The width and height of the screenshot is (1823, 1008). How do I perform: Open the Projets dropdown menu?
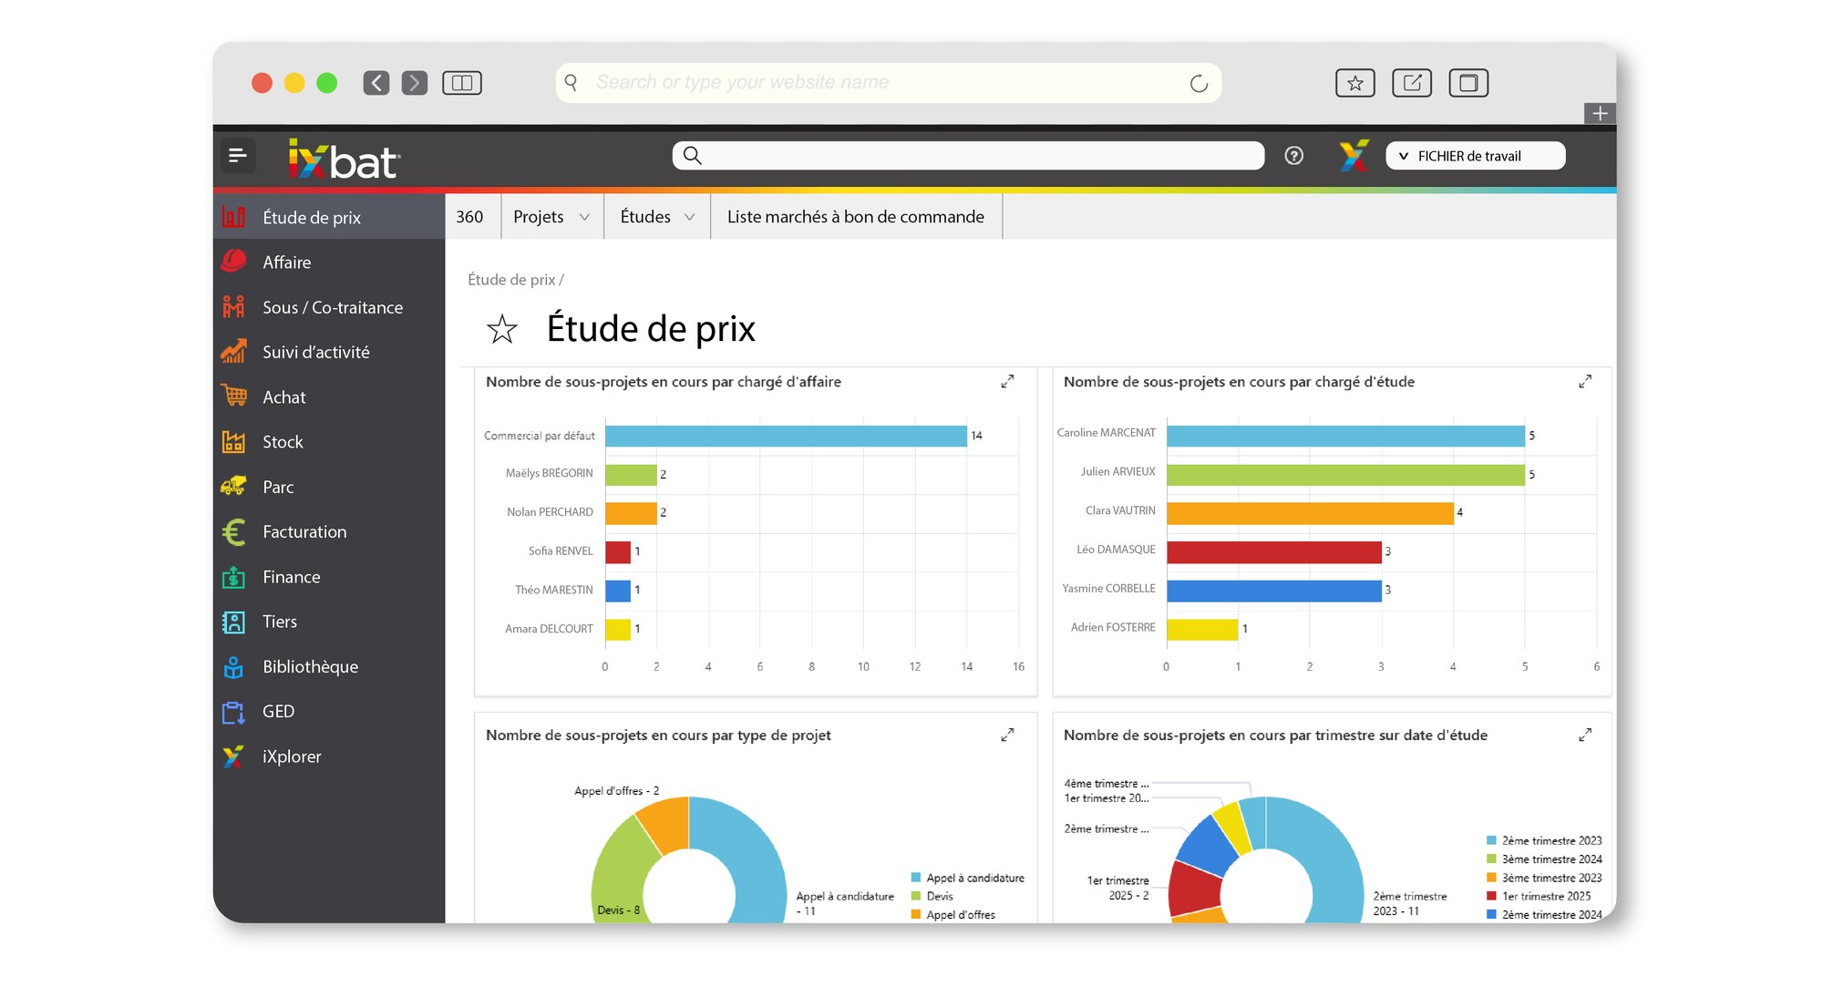(551, 217)
